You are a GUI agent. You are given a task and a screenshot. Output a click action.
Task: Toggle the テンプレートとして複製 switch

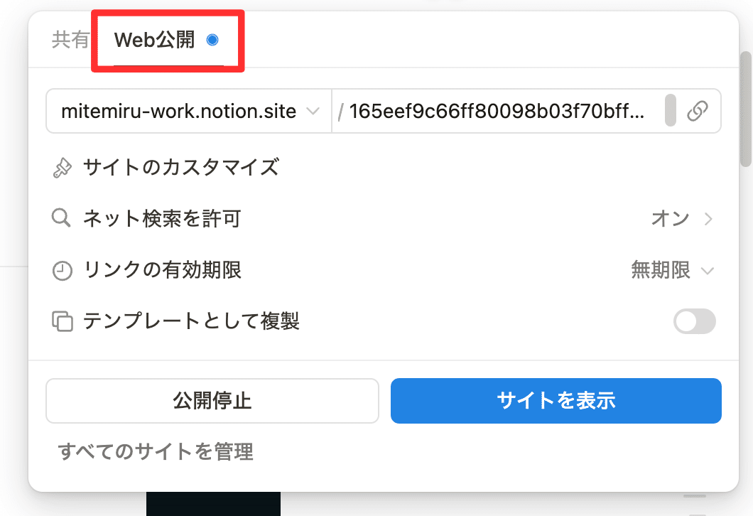695,321
